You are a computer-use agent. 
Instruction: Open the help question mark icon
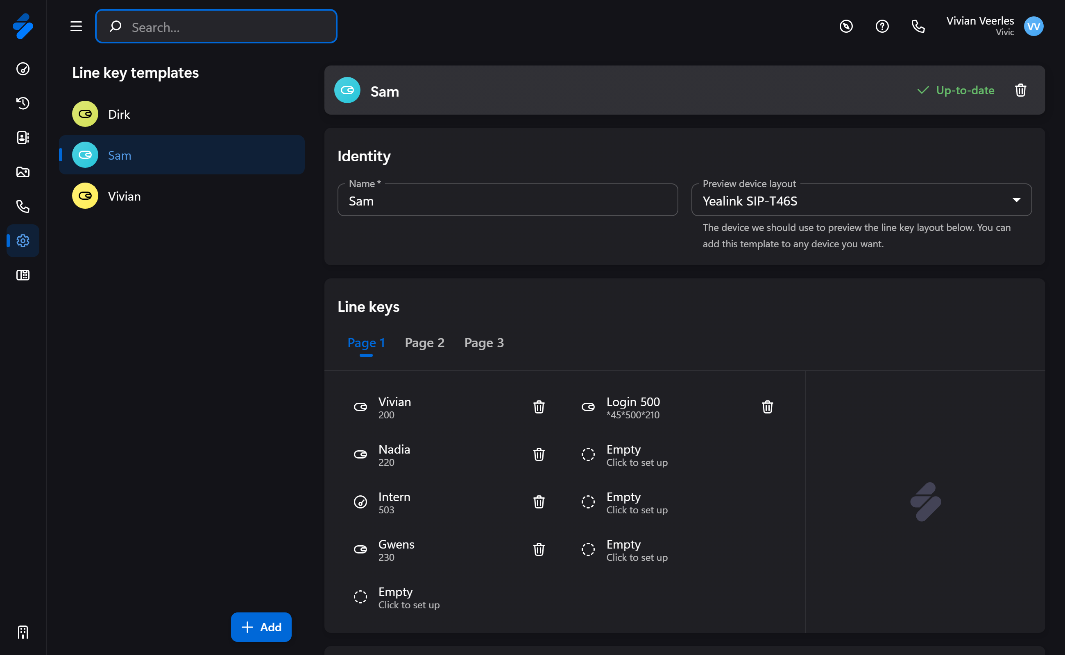pyautogui.click(x=881, y=27)
